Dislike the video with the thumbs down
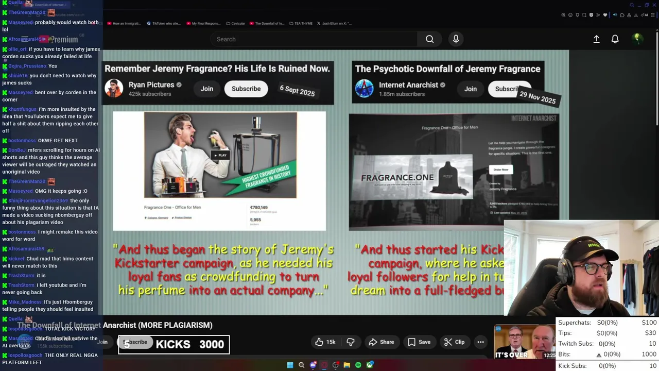Screen dimensions: 659x371 click(x=351, y=342)
